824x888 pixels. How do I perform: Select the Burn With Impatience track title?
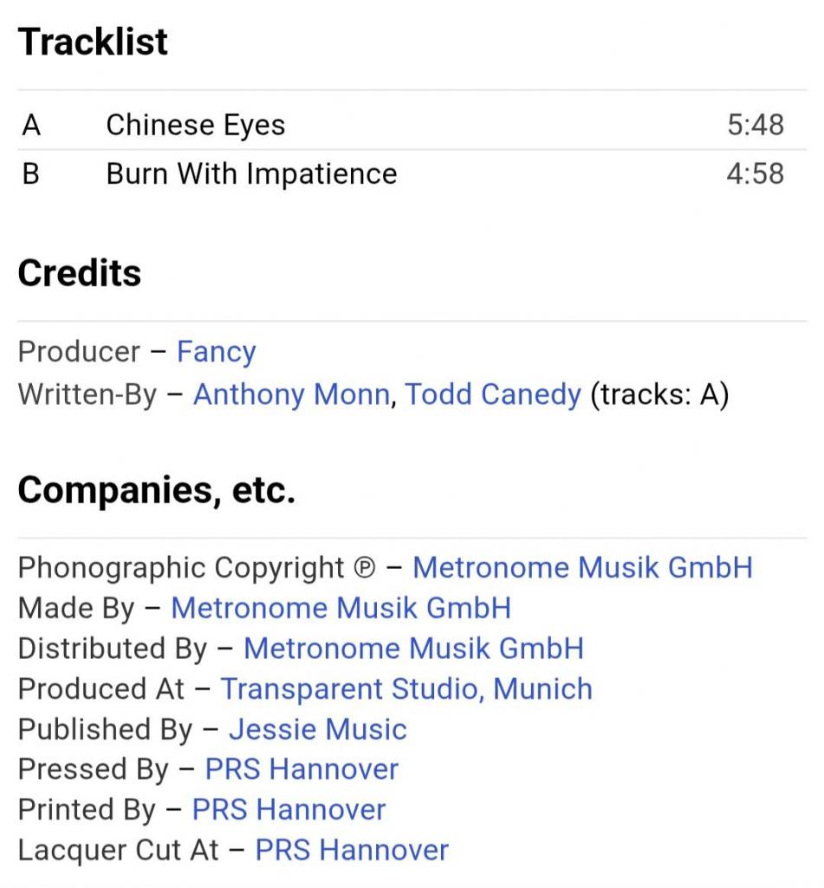click(251, 173)
